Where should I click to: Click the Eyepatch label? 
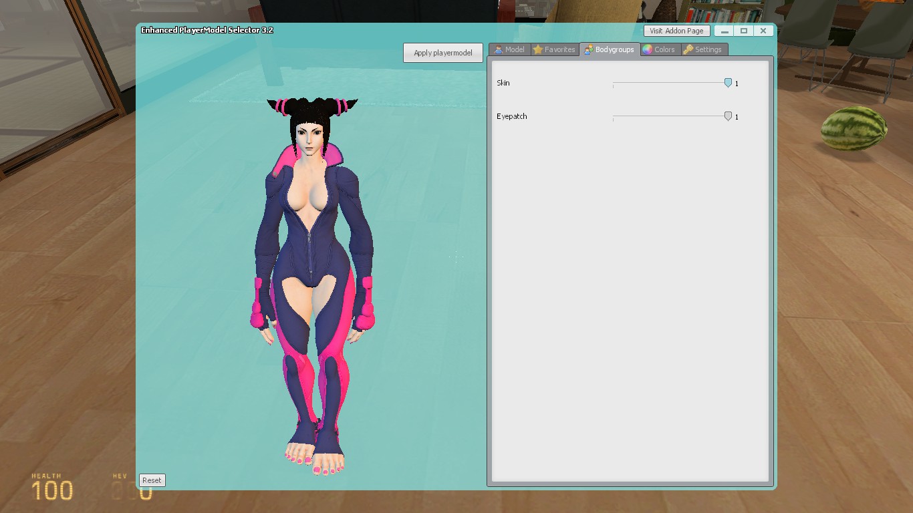tap(511, 116)
